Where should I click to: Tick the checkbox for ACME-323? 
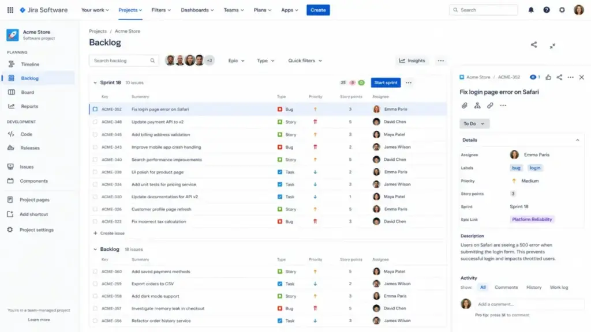point(95,222)
